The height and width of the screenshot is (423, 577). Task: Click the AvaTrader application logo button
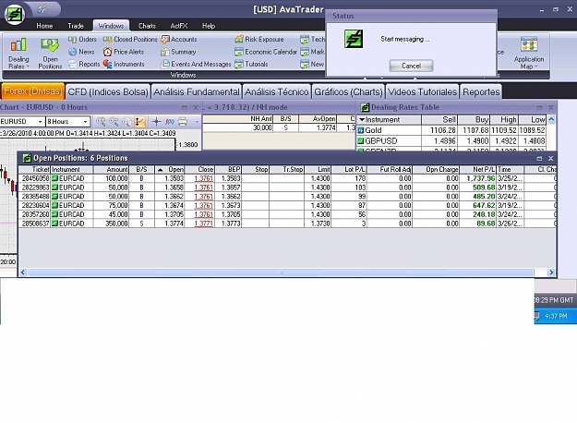point(15,15)
